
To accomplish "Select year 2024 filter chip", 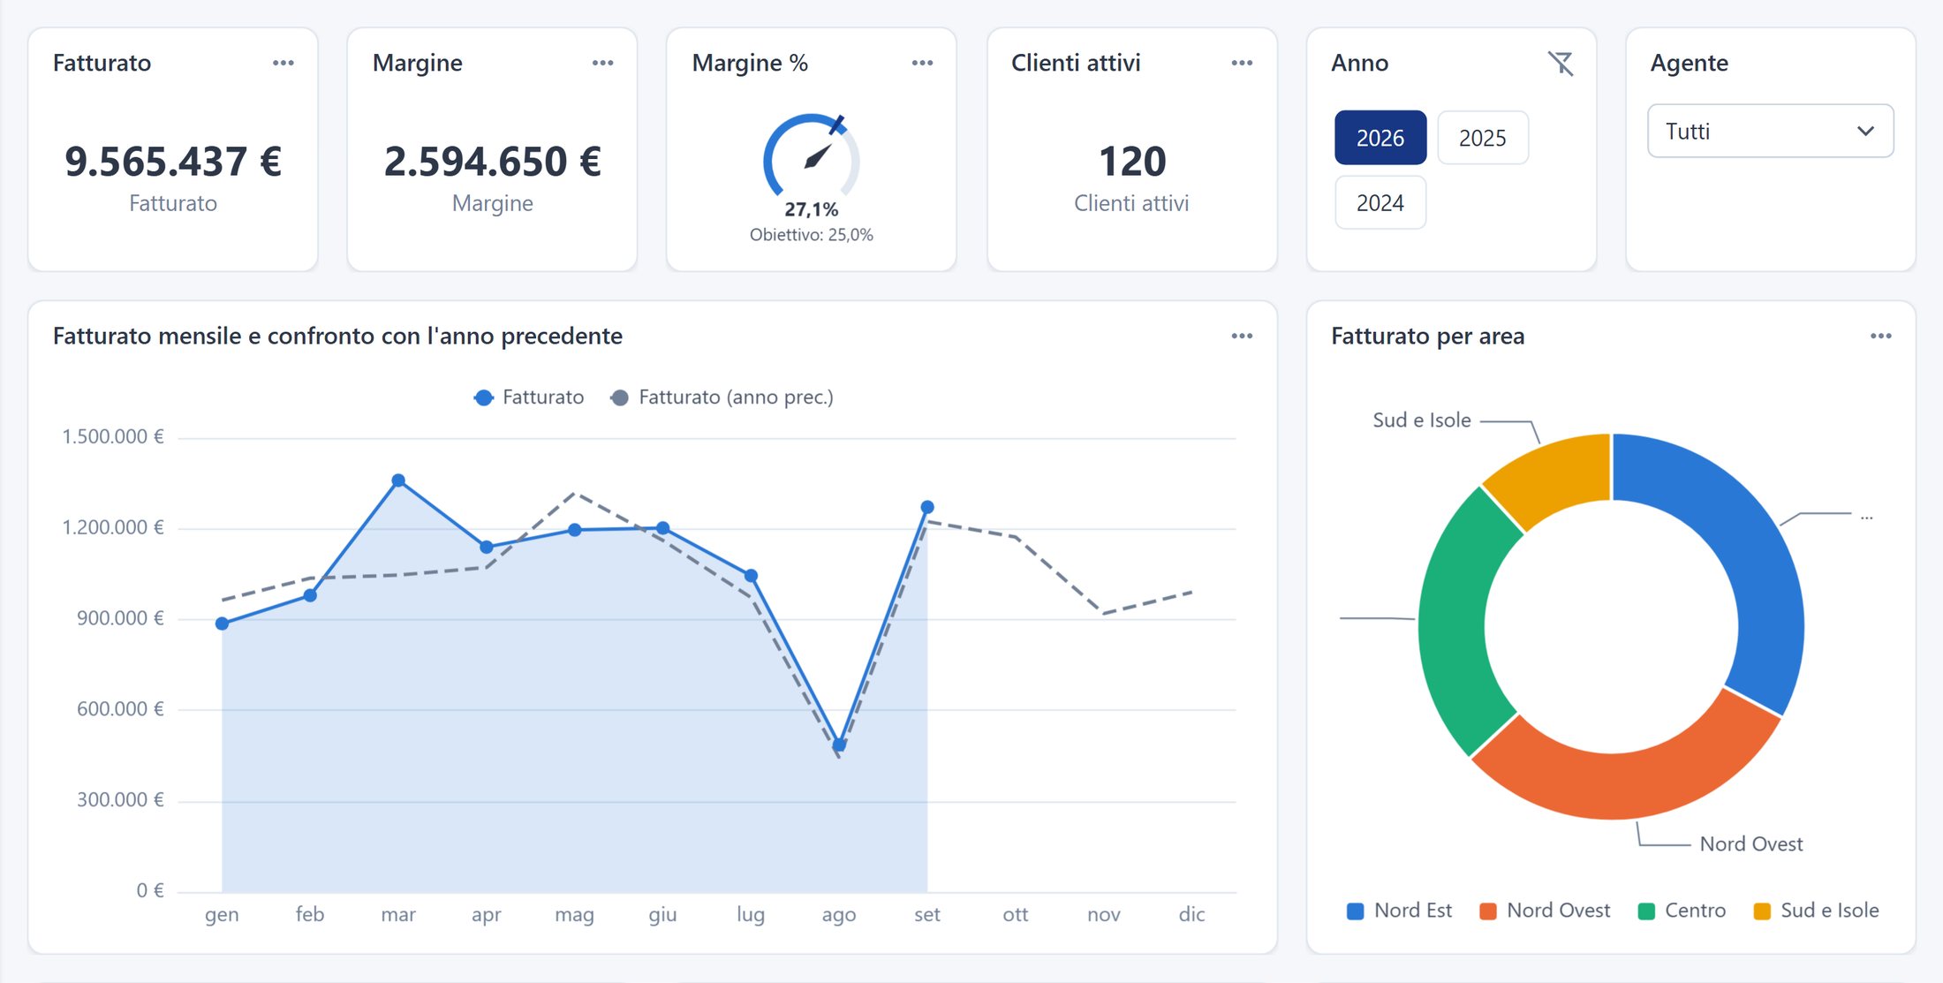I will click(1380, 203).
